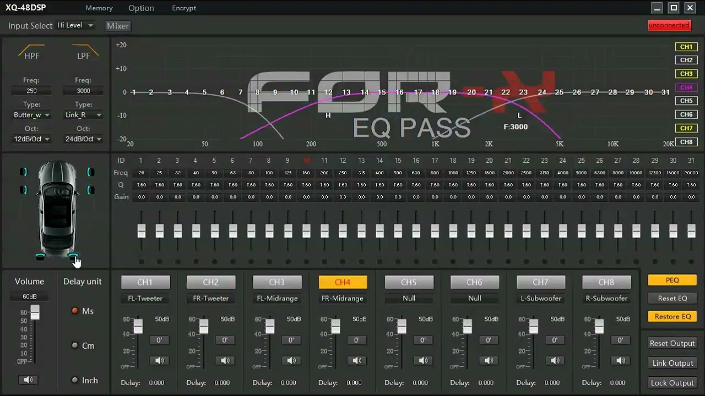Select the HPF filter shape icon
Screen dimensions: 705x396
[31, 51]
